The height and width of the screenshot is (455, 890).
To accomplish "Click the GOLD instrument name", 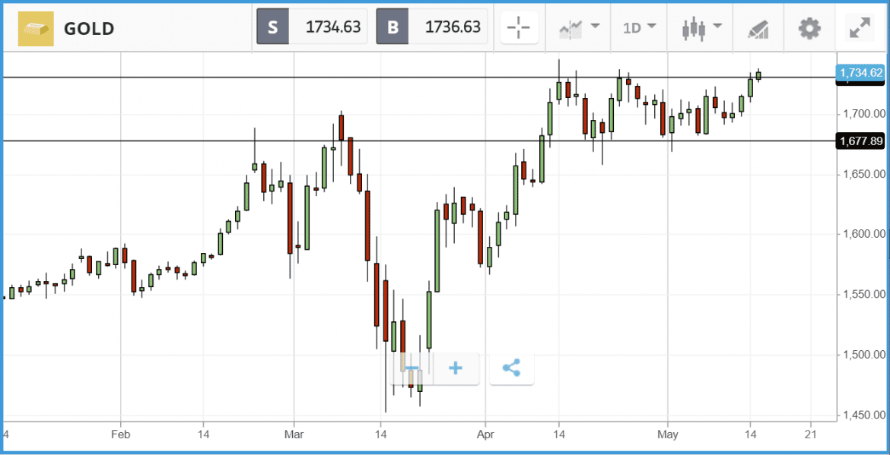I will point(89,29).
